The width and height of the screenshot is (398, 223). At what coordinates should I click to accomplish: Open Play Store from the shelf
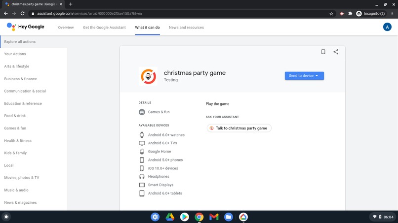(x=185, y=217)
